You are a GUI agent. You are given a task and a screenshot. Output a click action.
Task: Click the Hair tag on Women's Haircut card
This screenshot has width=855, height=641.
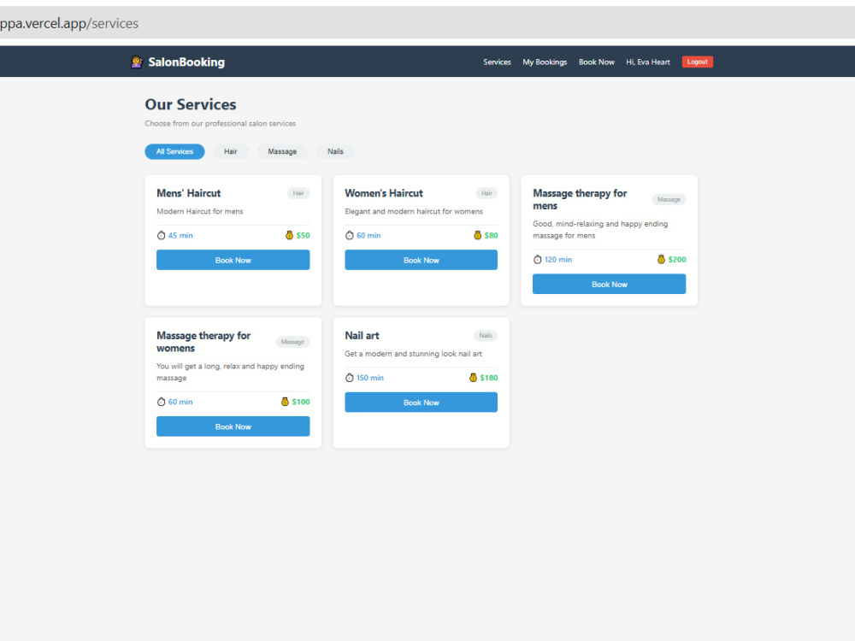[487, 193]
